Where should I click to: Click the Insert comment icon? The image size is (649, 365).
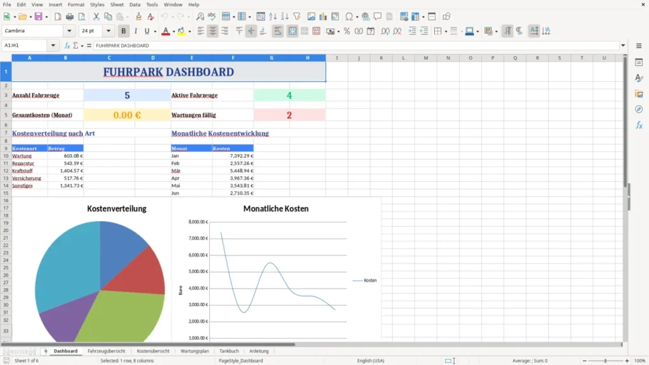click(x=378, y=16)
